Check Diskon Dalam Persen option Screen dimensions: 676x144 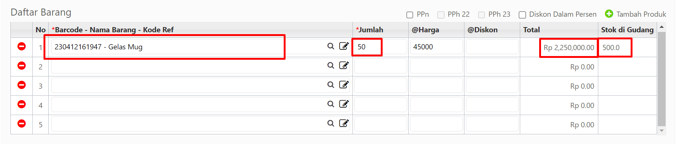[522, 15]
